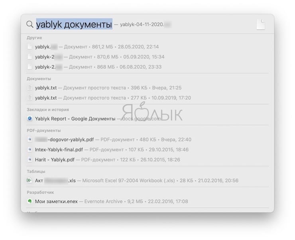Click text file icon of 277 КБ yablyk.txt
The width and height of the screenshot is (295, 240).
(30, 98)
